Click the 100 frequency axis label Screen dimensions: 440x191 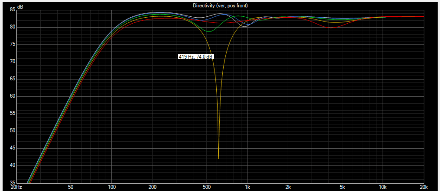point(112,187)
